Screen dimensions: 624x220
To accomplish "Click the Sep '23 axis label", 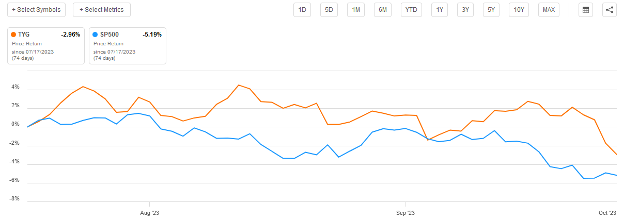I will [x=405, y=212].
